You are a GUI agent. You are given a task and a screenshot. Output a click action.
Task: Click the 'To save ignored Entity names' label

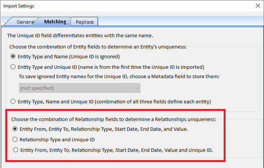pos(119,77)
